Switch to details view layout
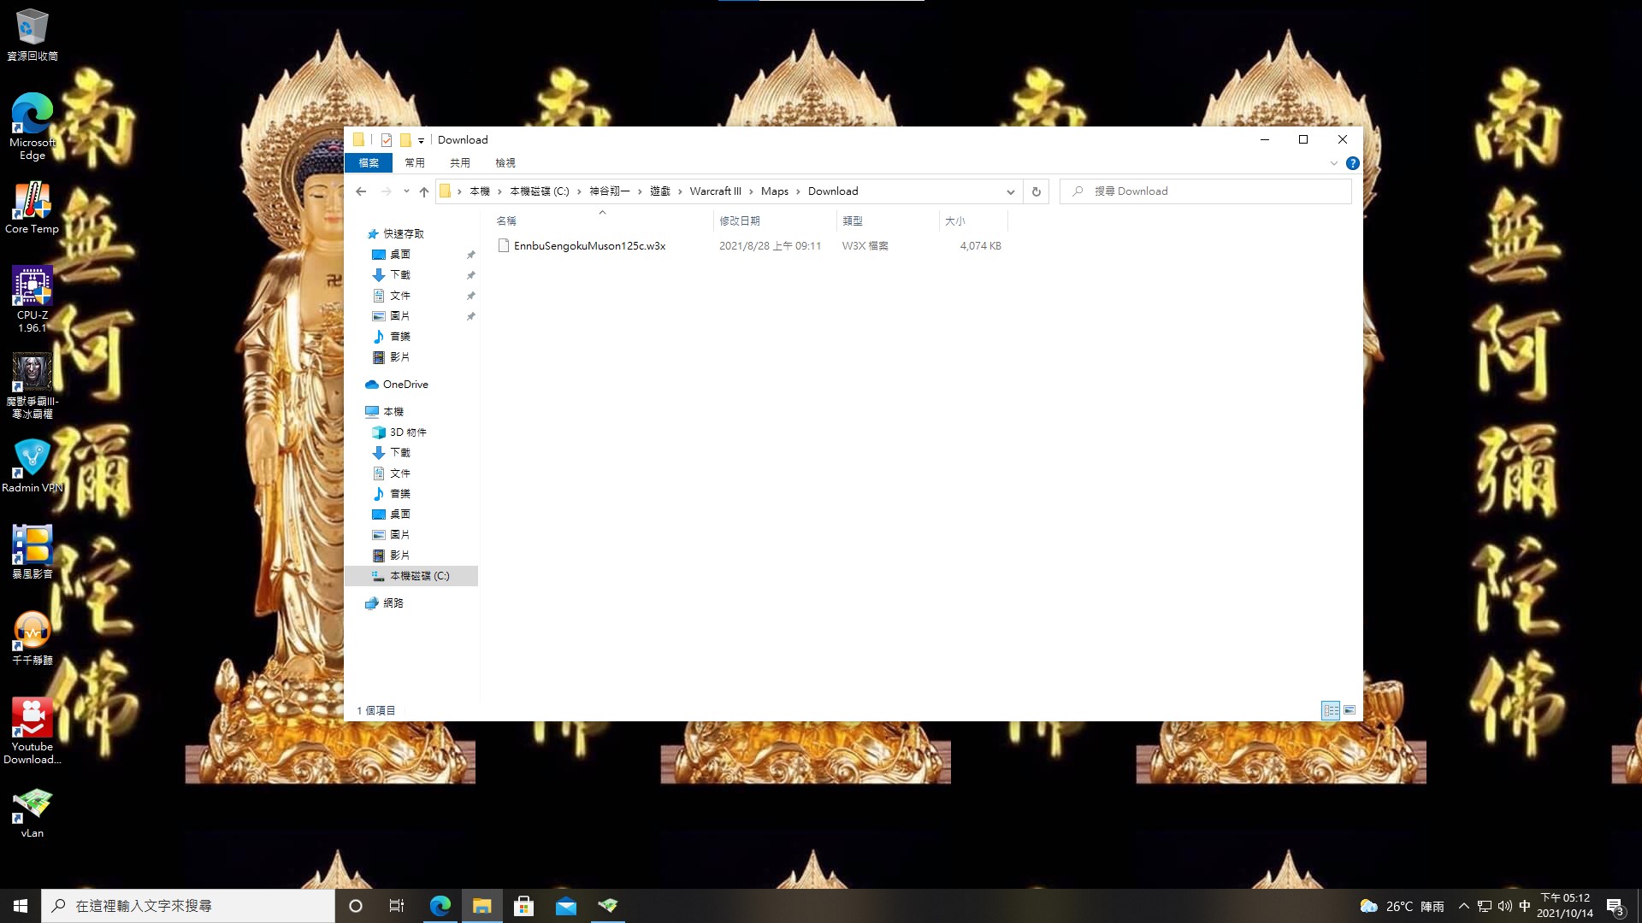Image resolution: width=1642 pixels, height=923 pixels. tap(1331, 710)
